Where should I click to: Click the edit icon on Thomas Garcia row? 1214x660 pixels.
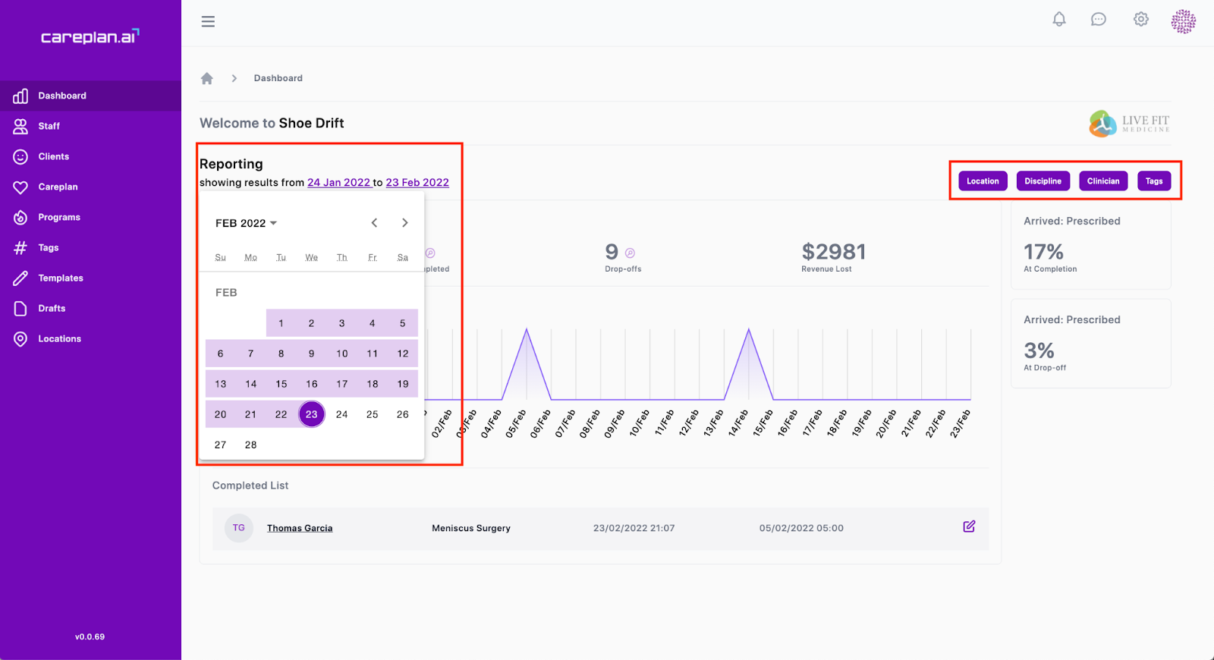[x=969, y=526]
